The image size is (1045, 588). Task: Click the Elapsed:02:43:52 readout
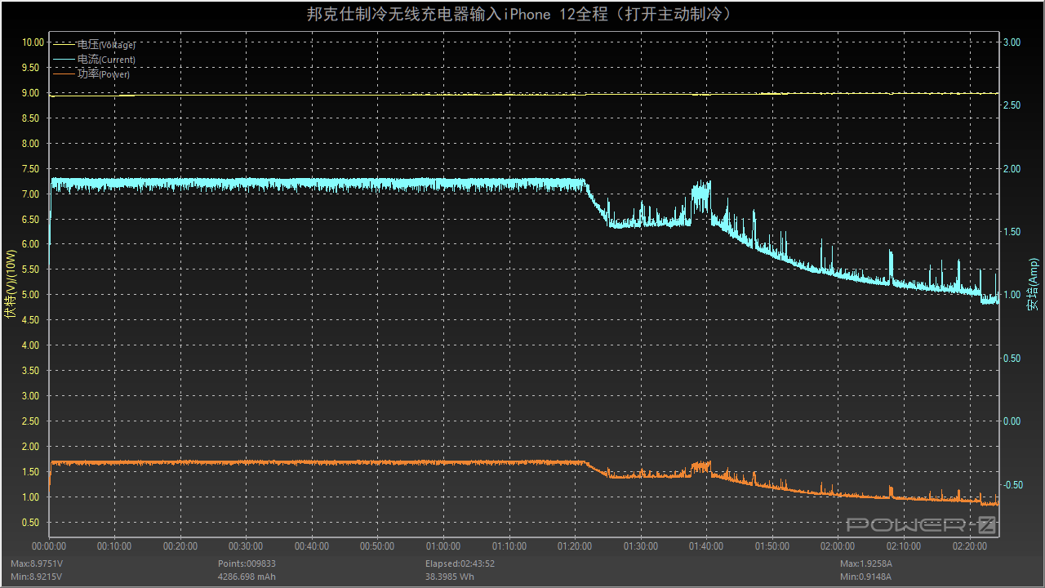(460, 563)
